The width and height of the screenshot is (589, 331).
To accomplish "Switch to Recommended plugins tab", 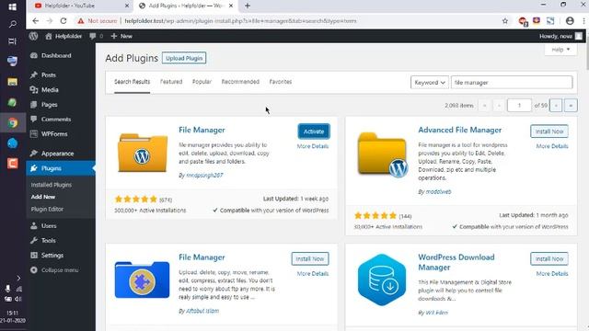I will [x=240, y=82].
